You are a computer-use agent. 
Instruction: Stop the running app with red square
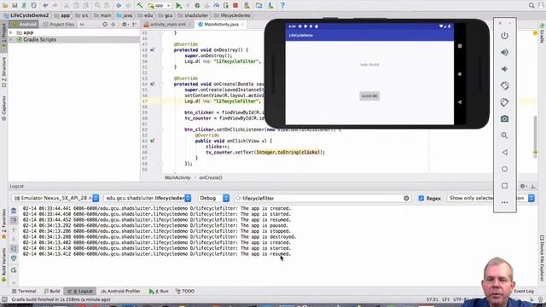coord(235,6)
